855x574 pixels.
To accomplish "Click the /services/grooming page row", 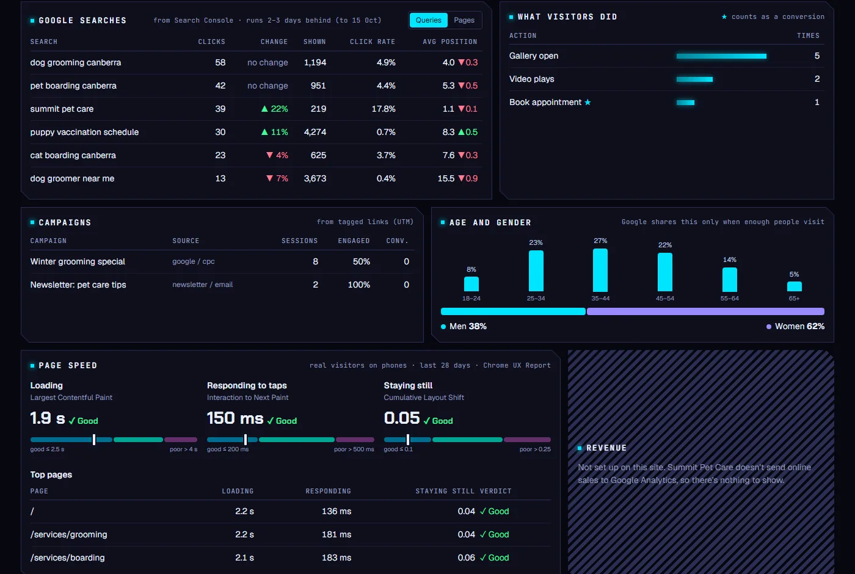I will [291, 534].
